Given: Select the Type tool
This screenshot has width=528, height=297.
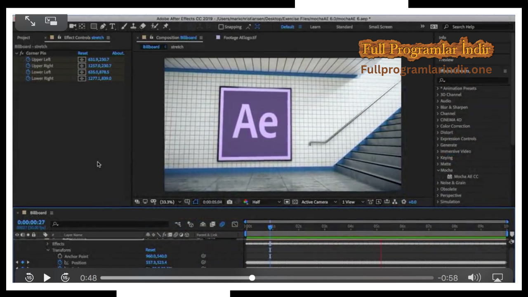Looking at the screenshot, I should [x=112, y=26].
